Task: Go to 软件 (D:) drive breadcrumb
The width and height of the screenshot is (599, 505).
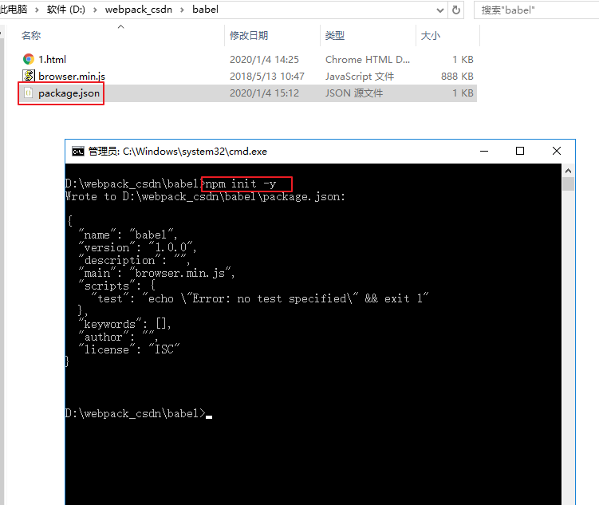Action: click(x=66, y=10)
